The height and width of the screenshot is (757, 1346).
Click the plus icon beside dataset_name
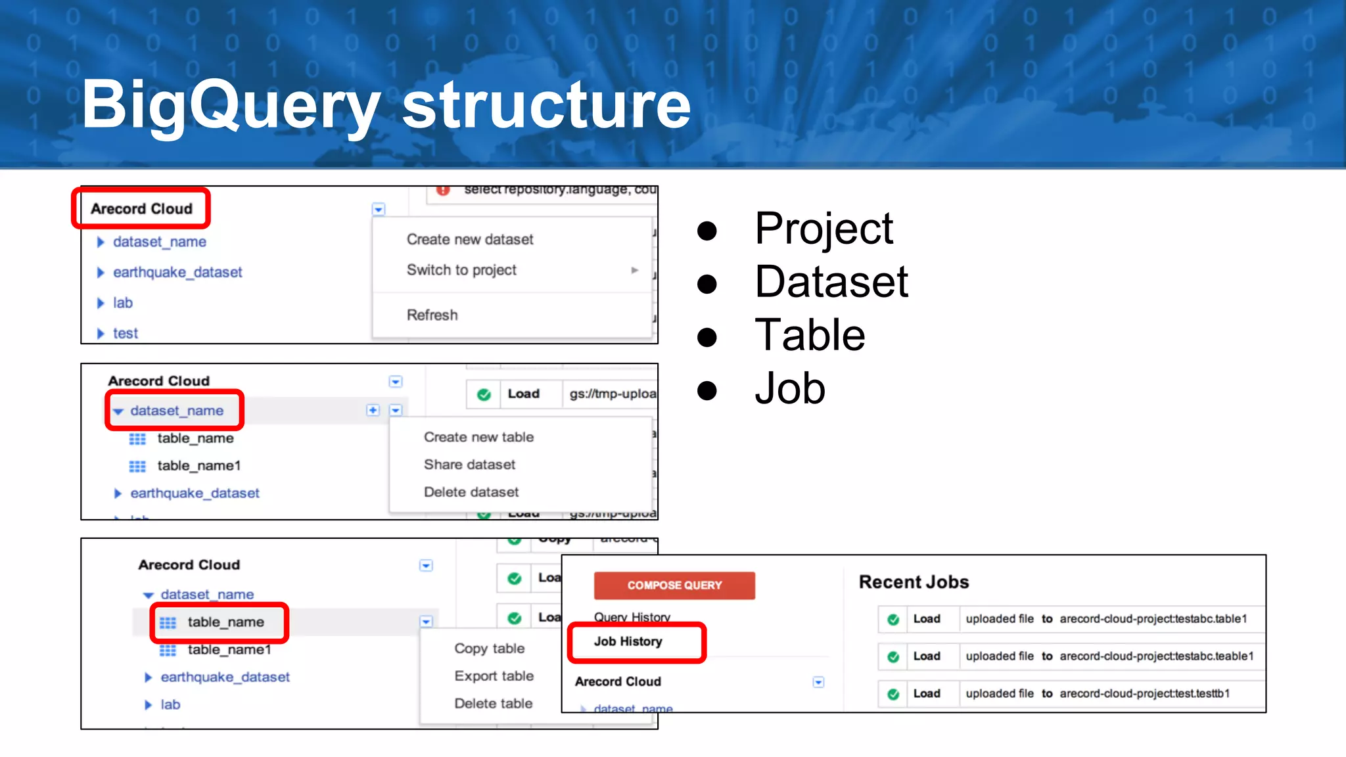pyautogui.click(x=373, y=410)
